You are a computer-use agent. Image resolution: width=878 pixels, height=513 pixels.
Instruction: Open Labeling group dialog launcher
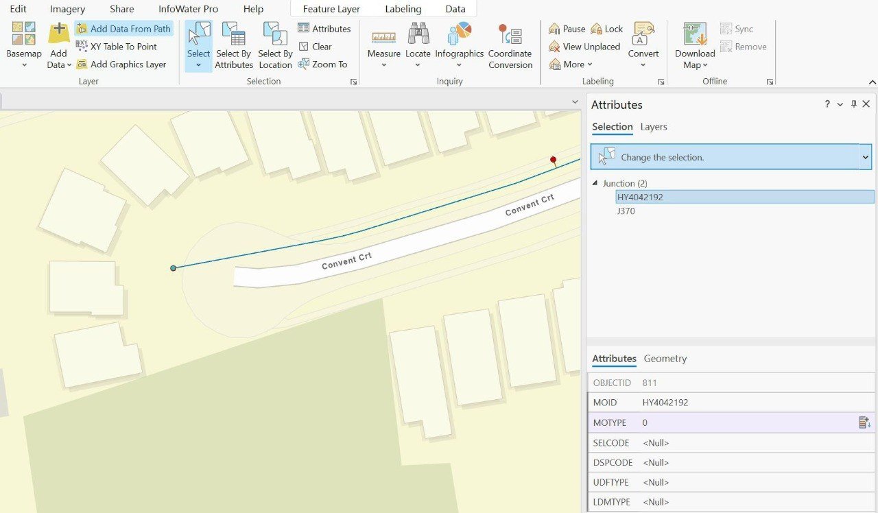(x=661, y=82)
